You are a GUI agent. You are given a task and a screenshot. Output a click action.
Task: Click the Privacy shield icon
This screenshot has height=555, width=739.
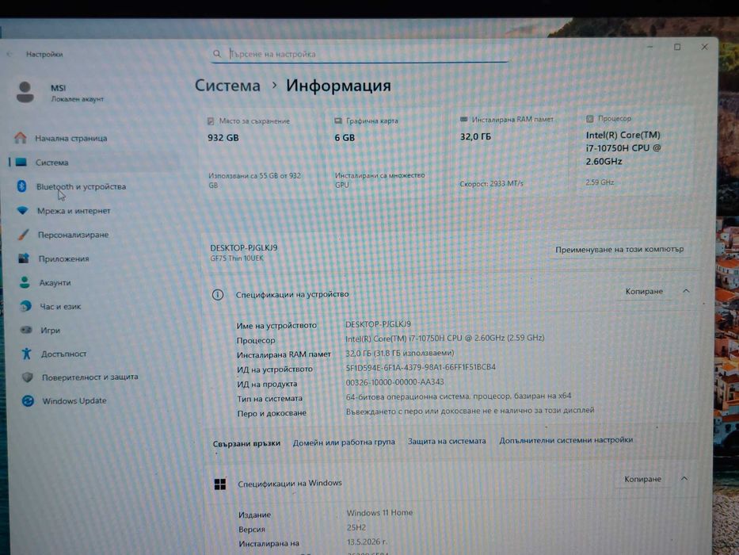coord(28,377)
